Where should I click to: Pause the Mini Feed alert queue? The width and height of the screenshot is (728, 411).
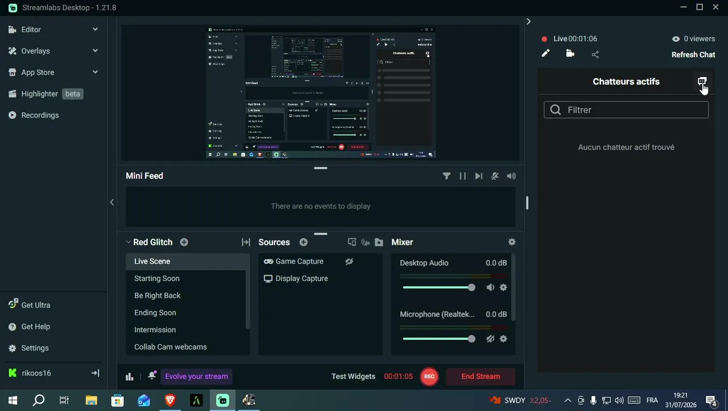point(462,176)
